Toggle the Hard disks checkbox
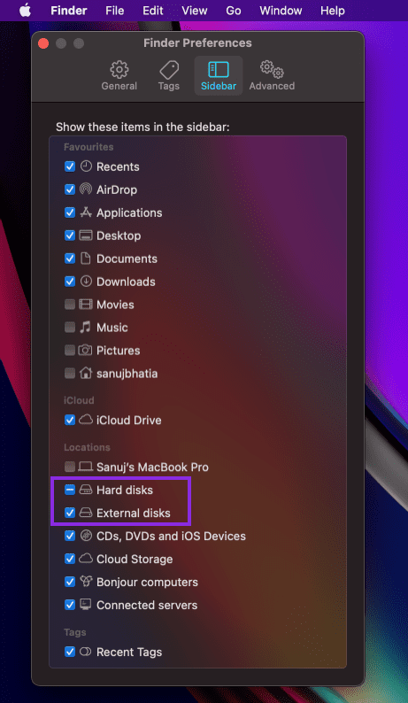The height and width of the screenshot is (703, 408). (70, 490)
